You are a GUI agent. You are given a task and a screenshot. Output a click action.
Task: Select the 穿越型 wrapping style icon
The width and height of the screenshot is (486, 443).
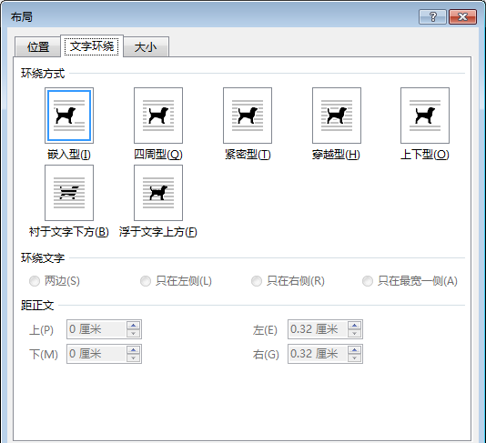click(337, 116)
